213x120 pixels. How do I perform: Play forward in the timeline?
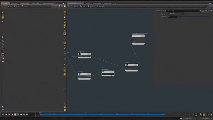(18, 115)
